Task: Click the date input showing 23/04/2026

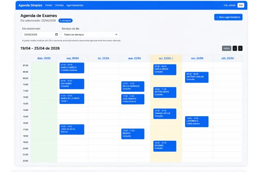Action: click(x=38, y=35)
